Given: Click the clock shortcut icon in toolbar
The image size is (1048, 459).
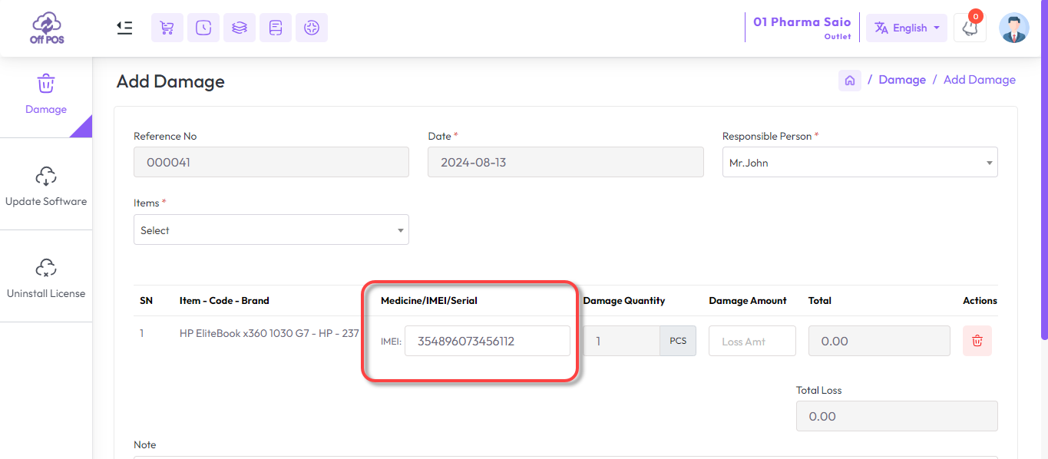Looking at the screenshot, I should pos(203,28).
